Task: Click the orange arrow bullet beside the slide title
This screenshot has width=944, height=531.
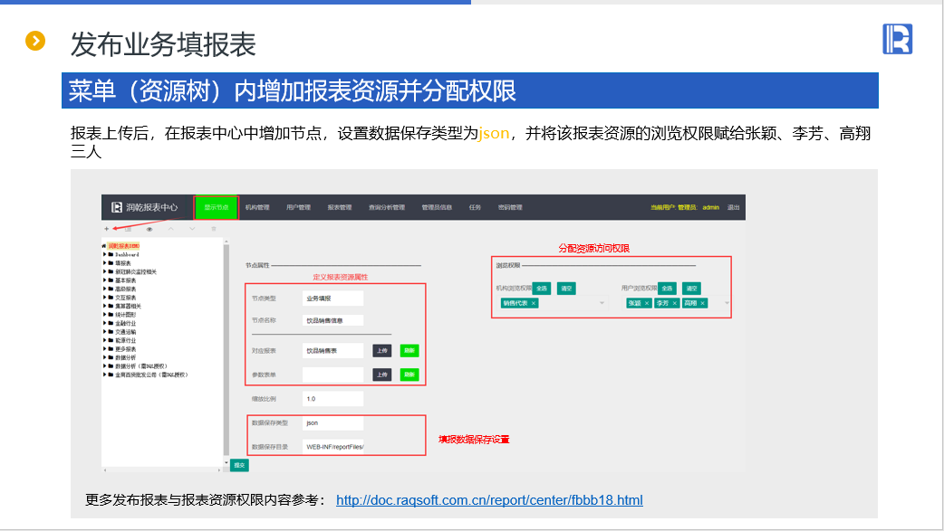Action: tap(35, 41)
